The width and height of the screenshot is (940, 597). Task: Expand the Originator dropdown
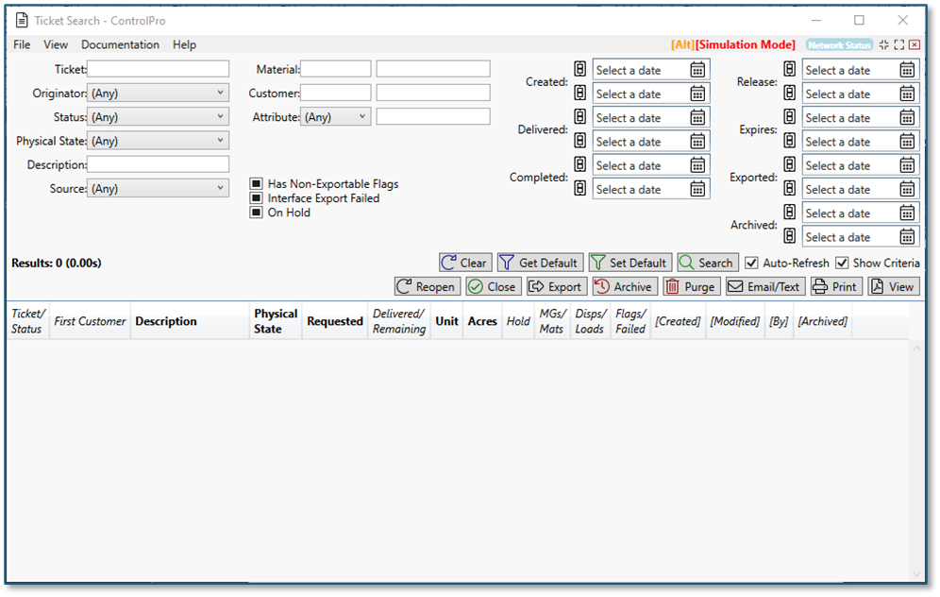[x=158, y=94]
